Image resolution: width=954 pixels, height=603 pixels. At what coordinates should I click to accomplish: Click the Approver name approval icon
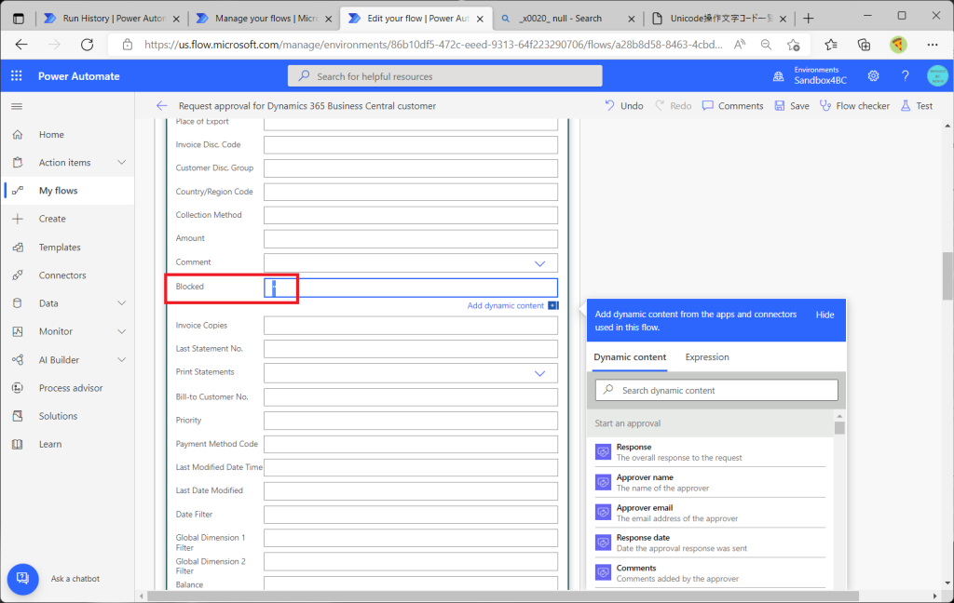click(603, 482)
